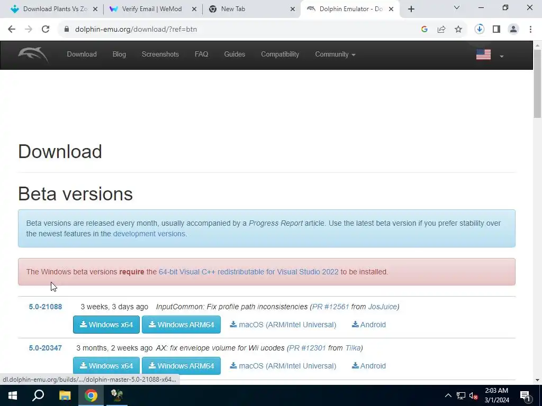Download Windows ARM64 for 5.0-21088
This screenshot has height=406, width=542.
click(x=181, y=325)
